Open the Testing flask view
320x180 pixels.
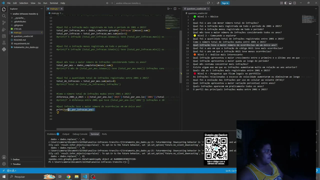pos(4,43)
